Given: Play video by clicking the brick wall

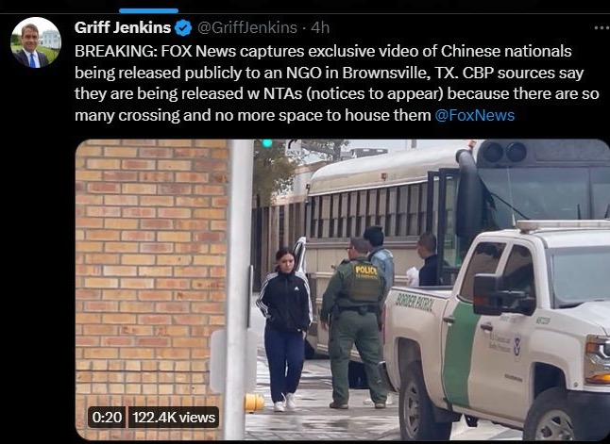Looking at the screenshot, I should click(151, 271).
